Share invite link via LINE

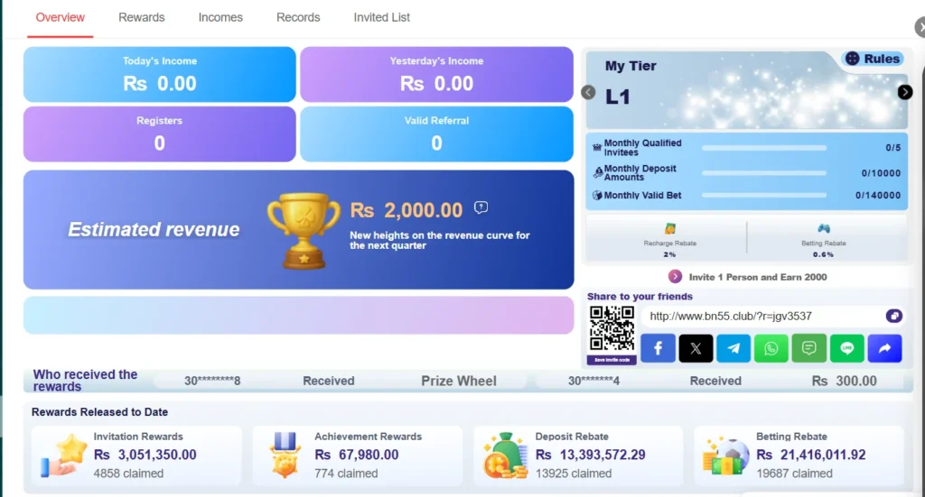coord(846,348)
